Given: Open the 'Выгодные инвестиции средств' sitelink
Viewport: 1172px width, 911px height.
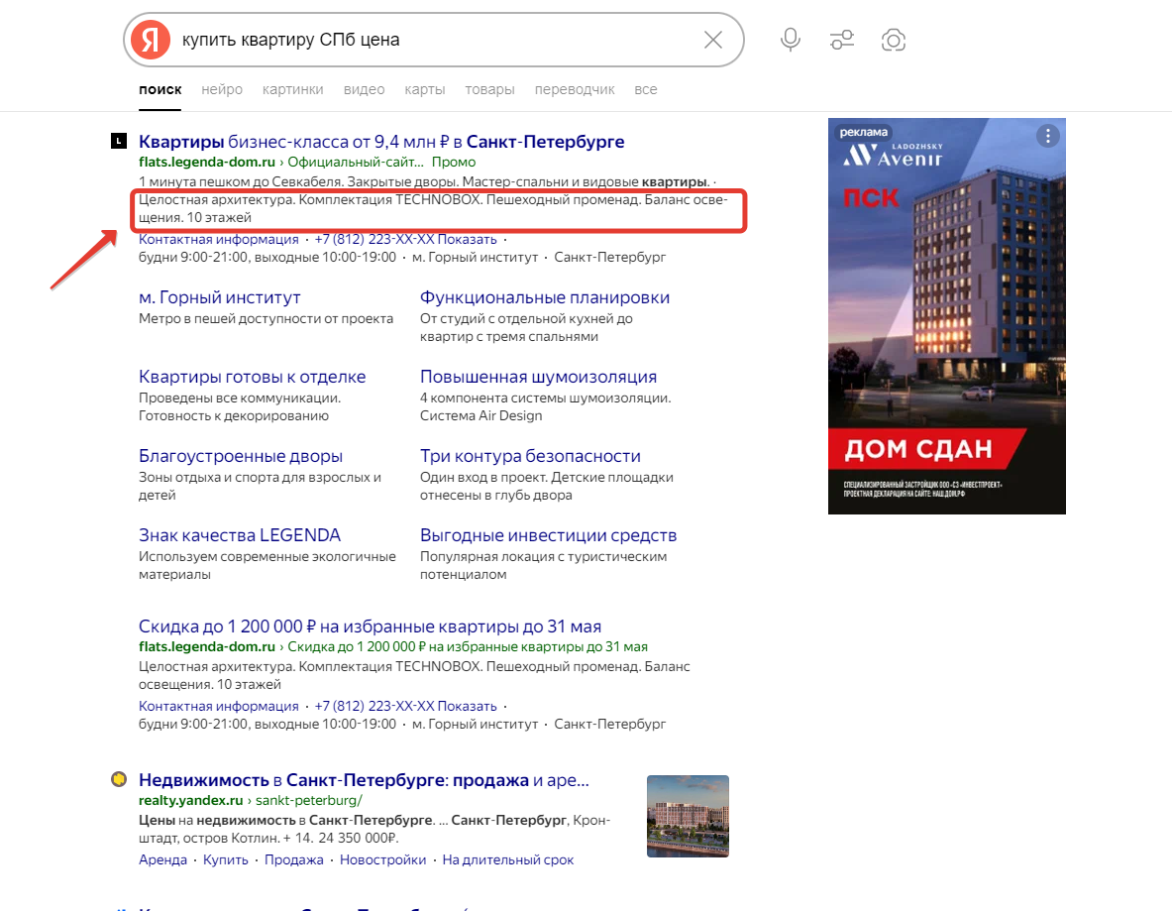Looking at the screenshot, I should click(x=548, y=535).
